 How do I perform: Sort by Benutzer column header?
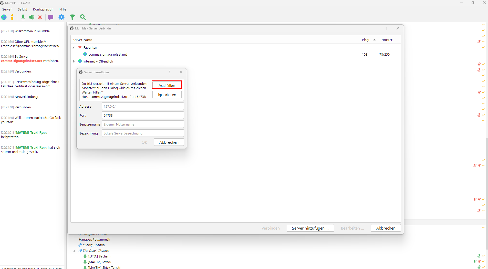coord(386,40)
